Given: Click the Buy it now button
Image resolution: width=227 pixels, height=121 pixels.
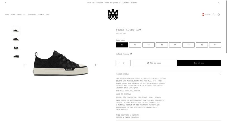Looking at the screenshot, I should (x=199, y=63).
